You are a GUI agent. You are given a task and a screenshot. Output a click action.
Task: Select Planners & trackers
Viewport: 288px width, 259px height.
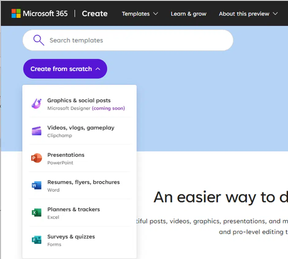79,212
